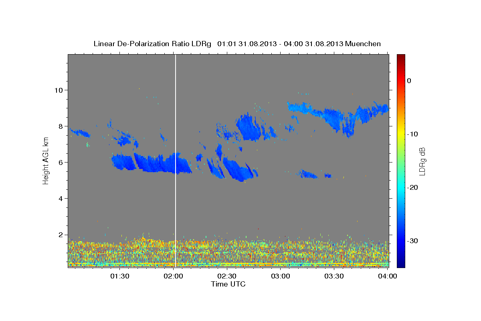The height and width of the screenshot is (321, 481).
Task: Click the colorbar value -20
Action: 413,187
